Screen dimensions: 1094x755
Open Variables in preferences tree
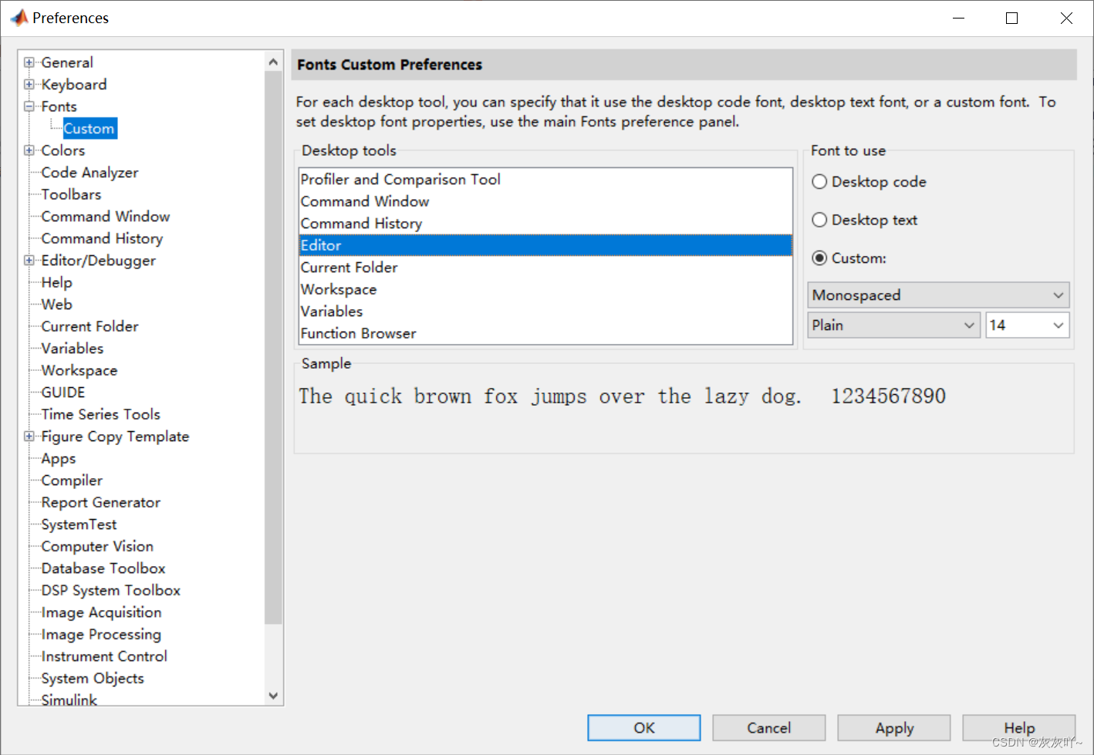point(73,349)
